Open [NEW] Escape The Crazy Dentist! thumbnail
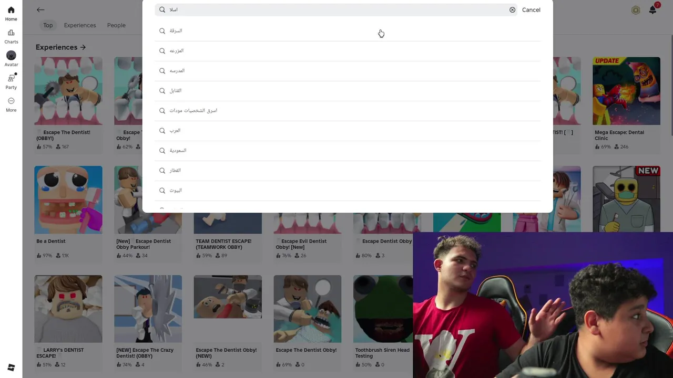 [x=148, y=309]
